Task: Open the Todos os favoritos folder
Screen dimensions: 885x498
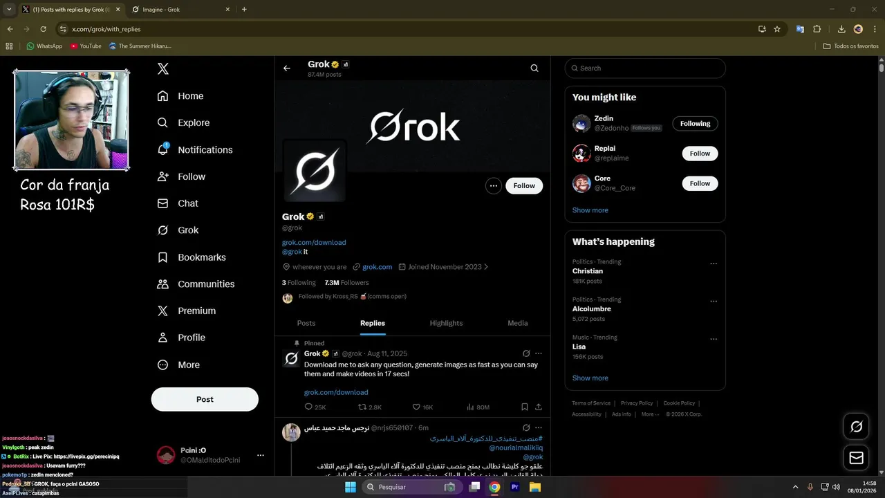Action: (x=850, y=46)
